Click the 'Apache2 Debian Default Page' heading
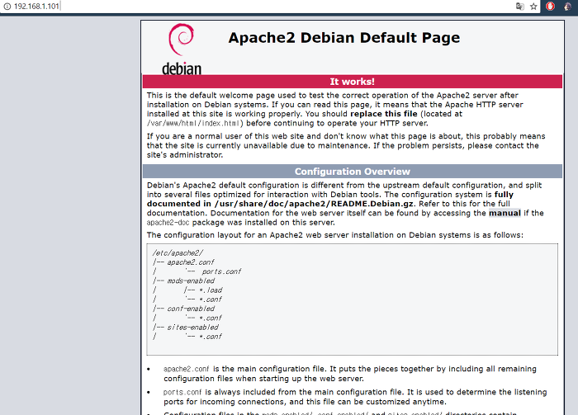Image resolution: width=578 pixels, height=415 pixels. pyautogui.click(x=344, y=38)
